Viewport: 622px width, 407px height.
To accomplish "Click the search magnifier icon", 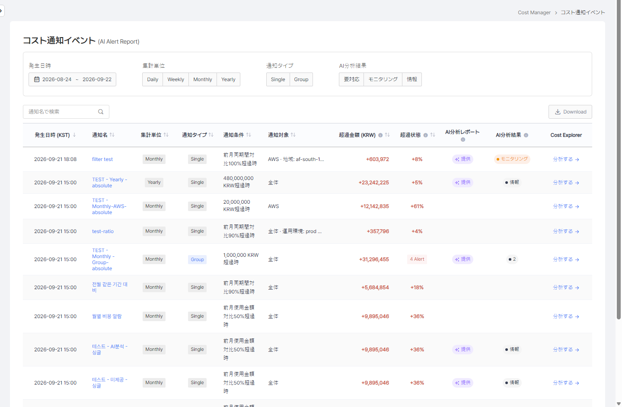I will click(101, 112).
